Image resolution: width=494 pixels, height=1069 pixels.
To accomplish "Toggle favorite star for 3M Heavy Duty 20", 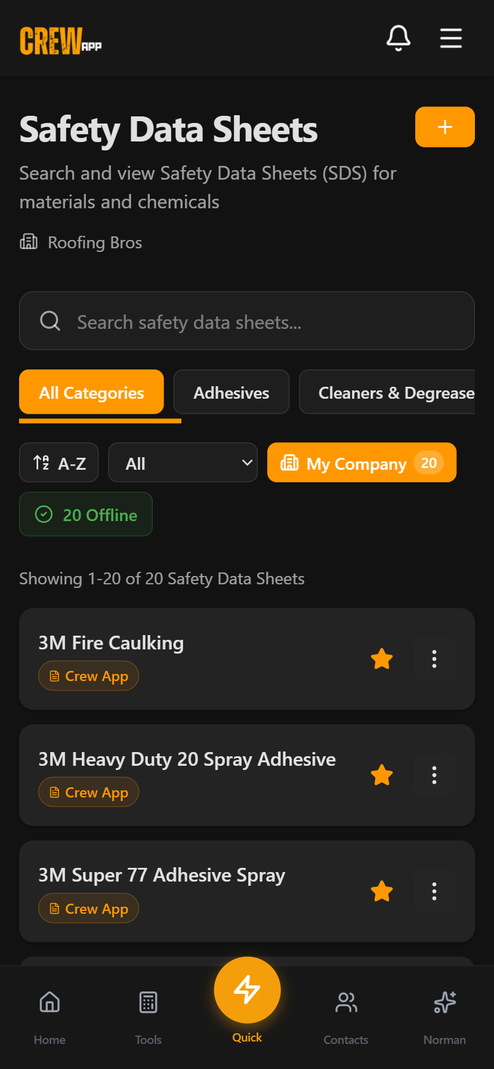I will pyautogui.click(x=382, y=775).
